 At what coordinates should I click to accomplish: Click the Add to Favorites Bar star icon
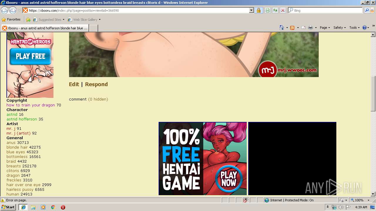point(28,20)
